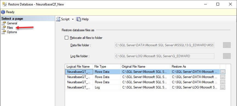Click the Files page icon
The height and width of the screenshot is (106, 237).
click(4, 28)
